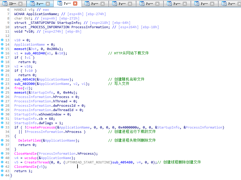Click memset(&Dst, 0, 0x208u) on line 15
Viewport: 241px width, 180px height.
click(38, 49)
